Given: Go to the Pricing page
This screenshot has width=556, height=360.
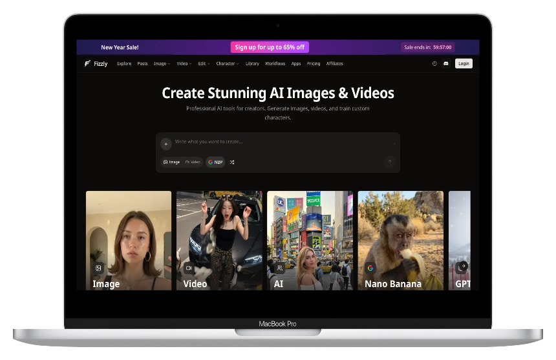Looking at the screenshot, I should pos(314,64).
